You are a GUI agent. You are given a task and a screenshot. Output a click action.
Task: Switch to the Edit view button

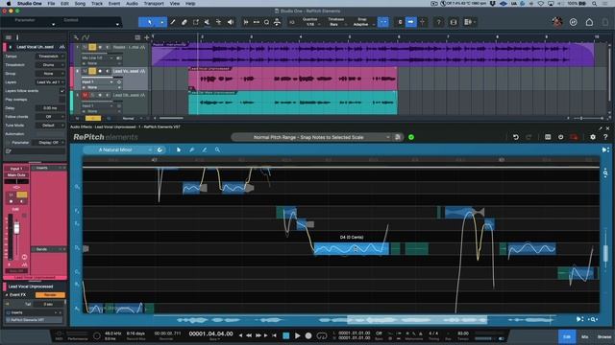point(567,336)
